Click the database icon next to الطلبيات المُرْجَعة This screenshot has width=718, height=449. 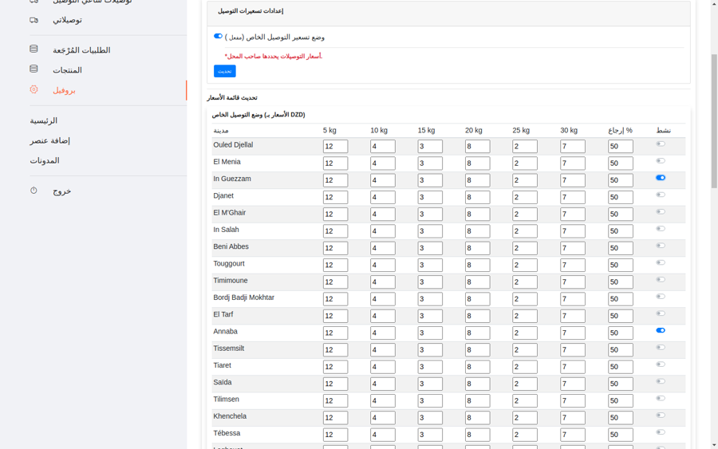coord(34,49)
